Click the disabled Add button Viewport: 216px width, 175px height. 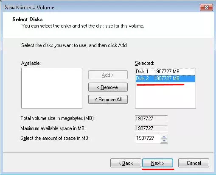[108, 75]
